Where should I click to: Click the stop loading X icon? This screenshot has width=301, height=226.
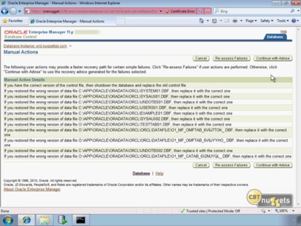point(208,11)
